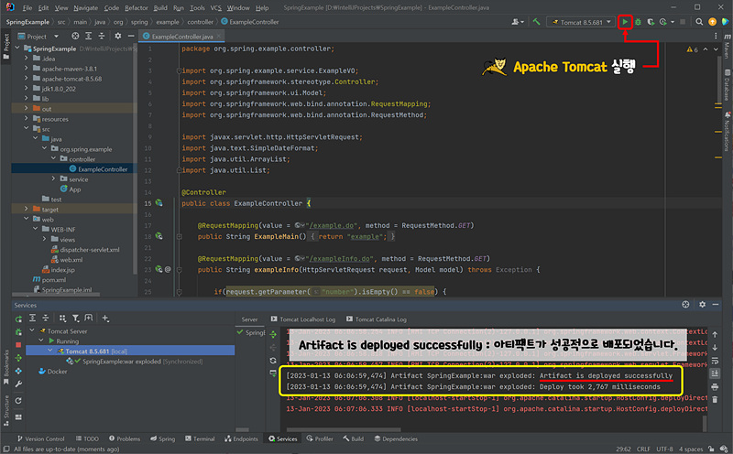733x454 pixels.
Task: Switch to Tomcat Localhost Log tab
Action: pyautogui.click(x=303, y=319)
